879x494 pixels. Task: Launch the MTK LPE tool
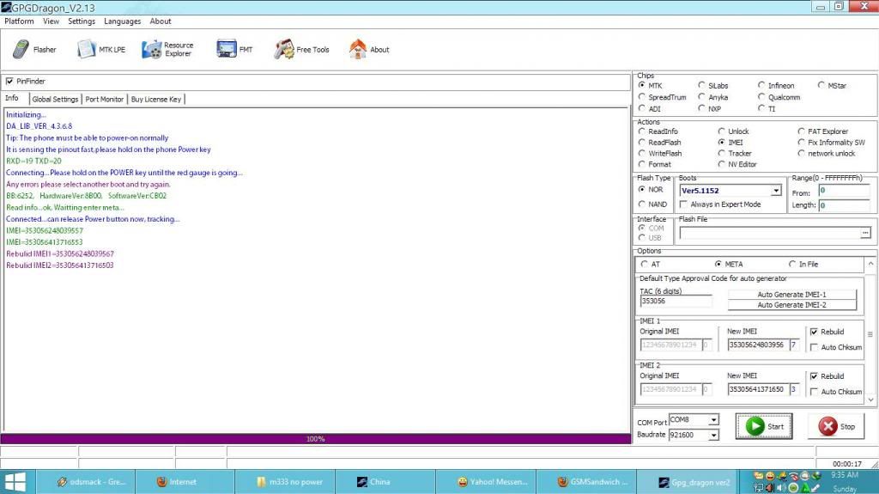[101, 50]
